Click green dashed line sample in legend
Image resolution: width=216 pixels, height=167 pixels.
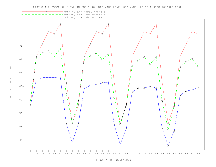42,14
